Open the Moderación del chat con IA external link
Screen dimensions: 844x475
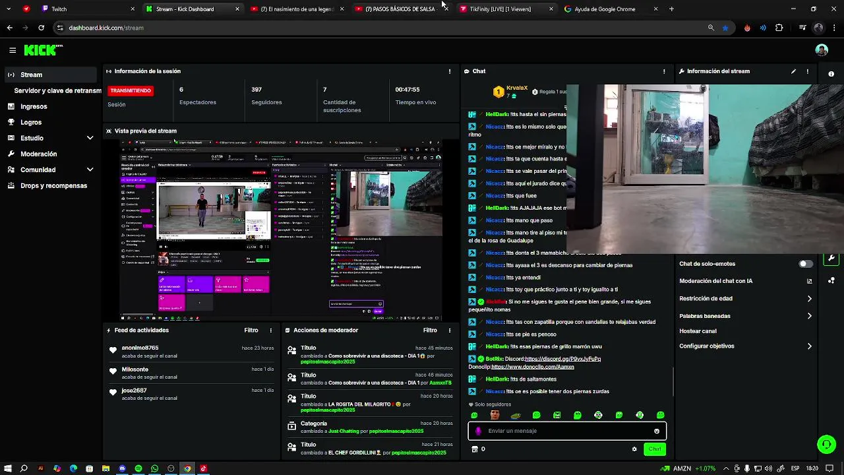tap(810, 281)
